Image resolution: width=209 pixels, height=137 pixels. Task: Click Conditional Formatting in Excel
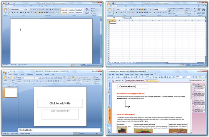[x=176, y=8]
